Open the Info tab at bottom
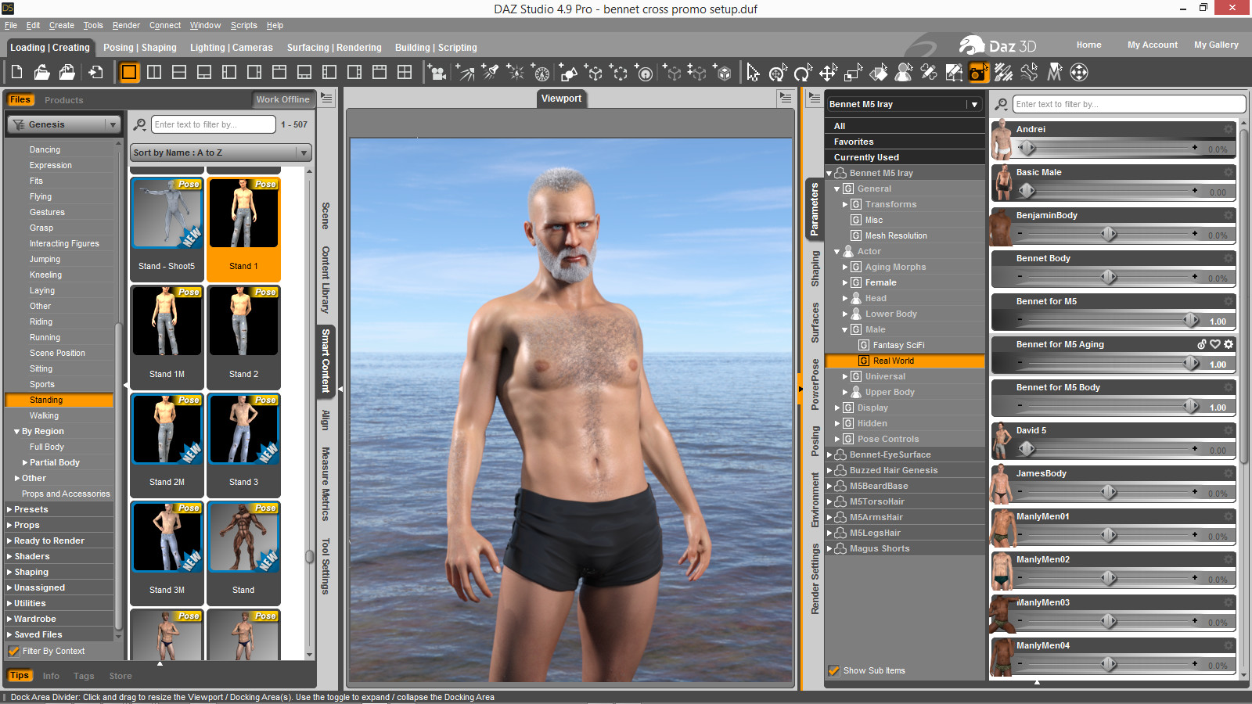1252x704 pixels. pos(51,676)
